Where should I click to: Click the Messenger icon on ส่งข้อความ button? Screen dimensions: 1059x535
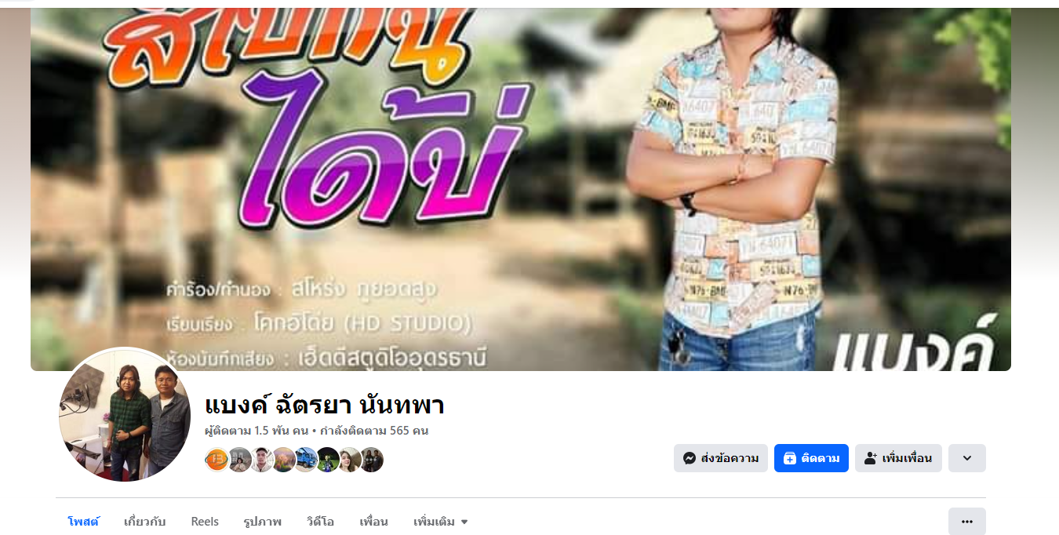[x=690, y=458]
